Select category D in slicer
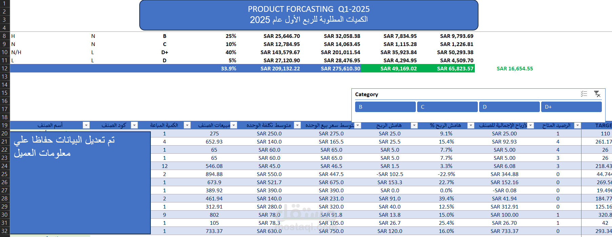 pyautogui.click(x=509, y=107)
